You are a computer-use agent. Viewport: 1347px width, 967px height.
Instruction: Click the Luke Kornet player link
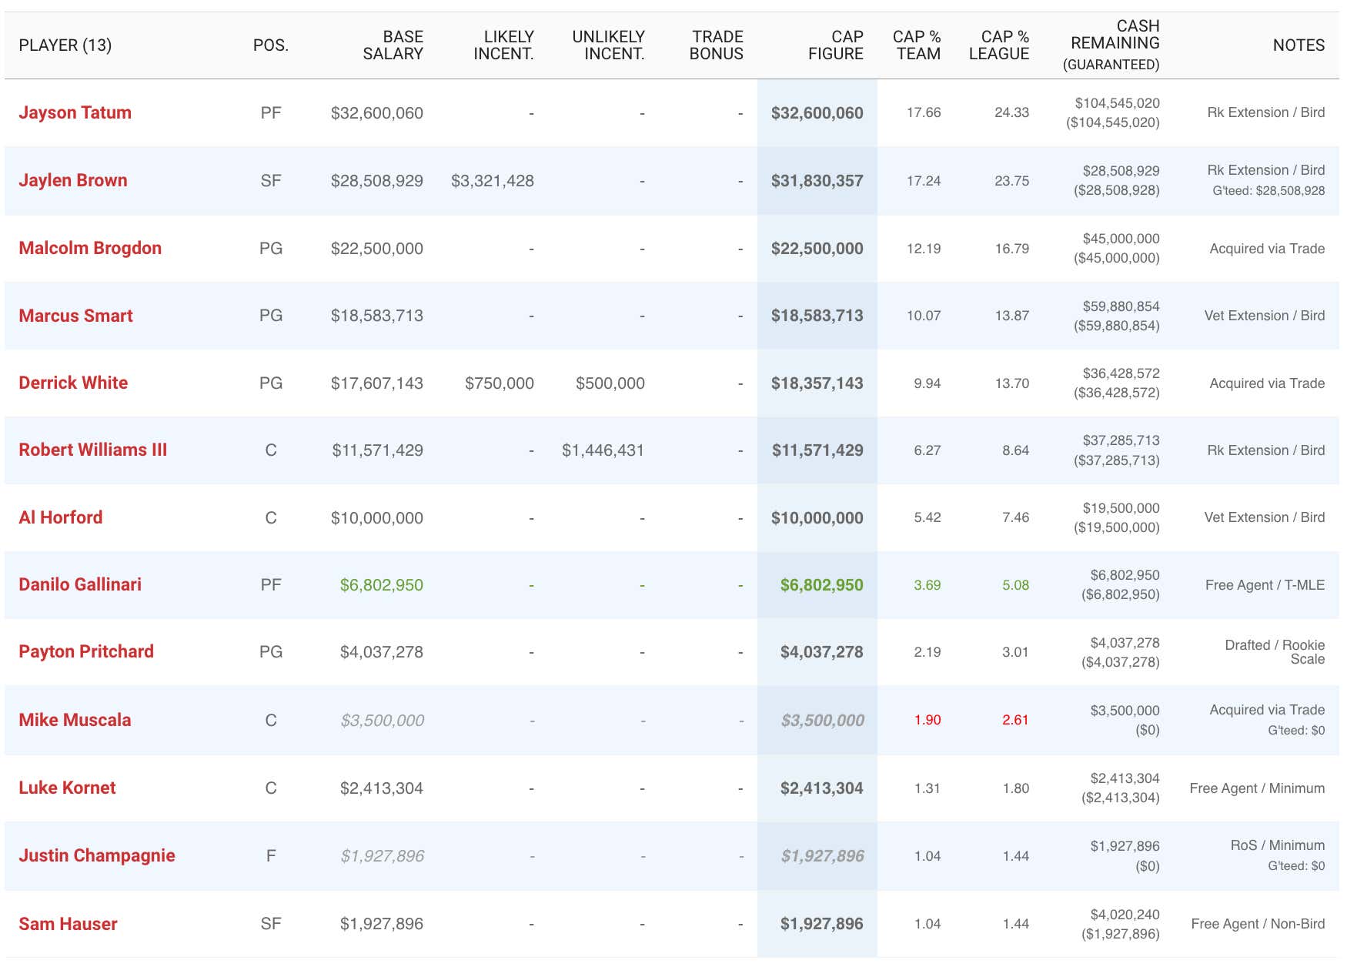coord(67,788)
